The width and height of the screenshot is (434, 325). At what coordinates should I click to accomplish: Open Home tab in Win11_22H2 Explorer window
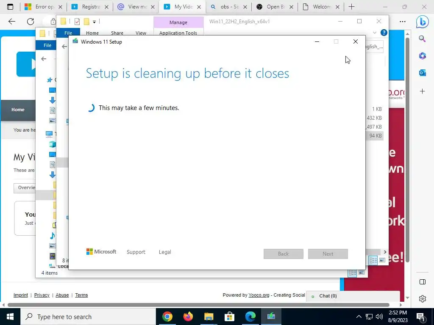click(92, 33)
